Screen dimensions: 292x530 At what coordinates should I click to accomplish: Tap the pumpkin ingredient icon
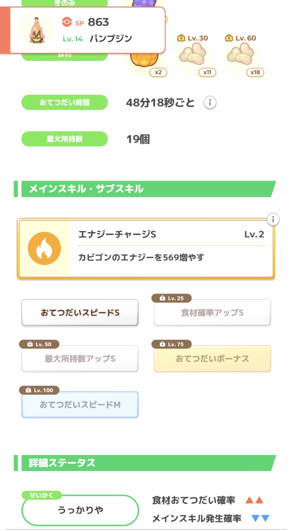click(144, 61)
